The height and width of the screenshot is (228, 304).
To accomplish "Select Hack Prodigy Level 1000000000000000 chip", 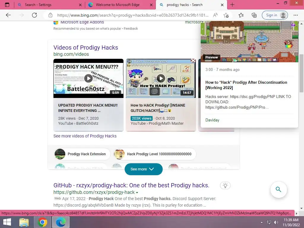I will point(155,154).
